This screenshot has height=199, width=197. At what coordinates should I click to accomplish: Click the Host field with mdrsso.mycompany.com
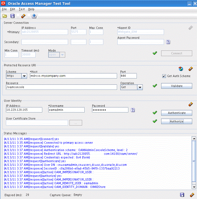[x=73, y=76]
